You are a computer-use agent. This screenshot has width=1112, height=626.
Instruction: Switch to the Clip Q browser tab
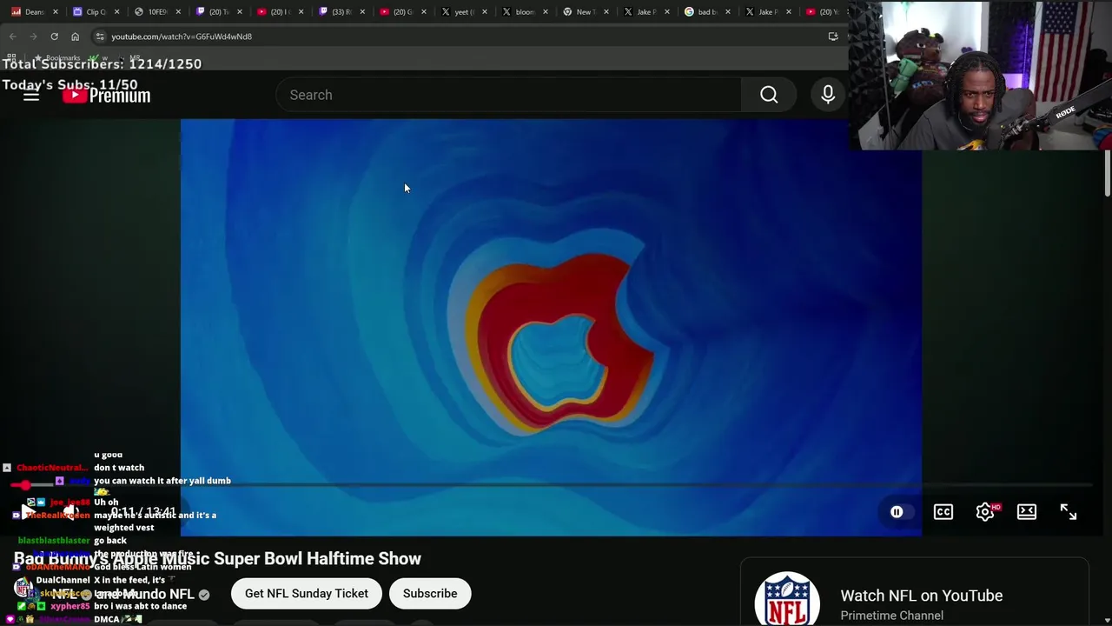pos(94,12)
